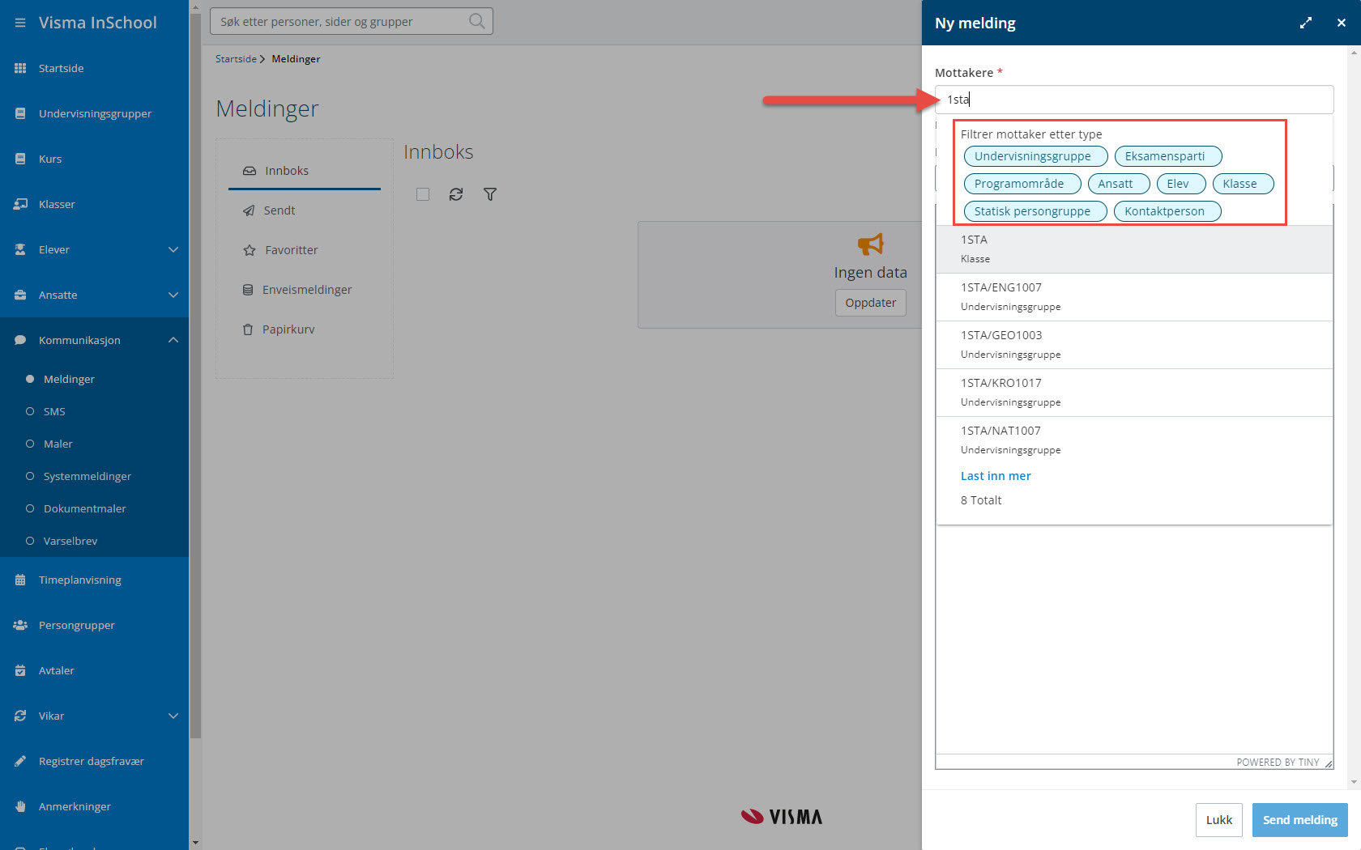Select SMS under Kommunikasjon
Screen dimensions: 1361x850
(54, 411)
